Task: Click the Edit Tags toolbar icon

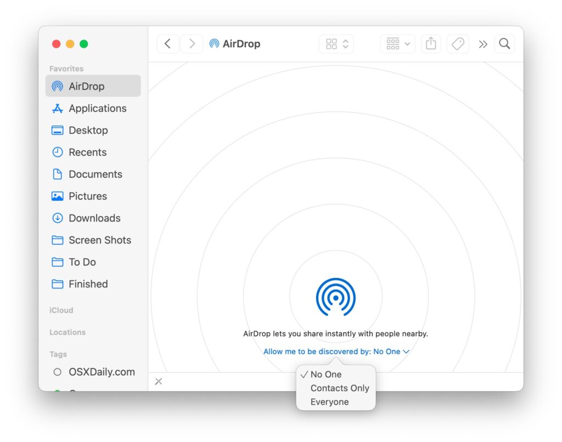Action: (458, 44)
